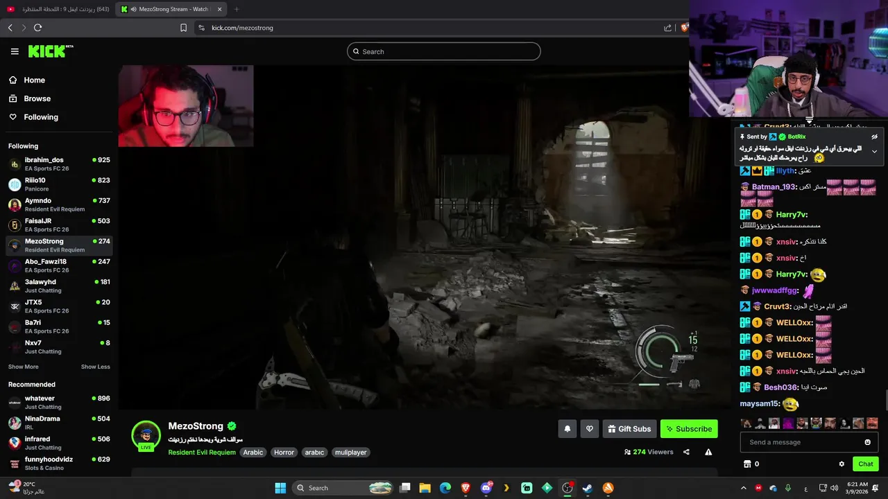Click Show Less in Following list

[95, 367]
